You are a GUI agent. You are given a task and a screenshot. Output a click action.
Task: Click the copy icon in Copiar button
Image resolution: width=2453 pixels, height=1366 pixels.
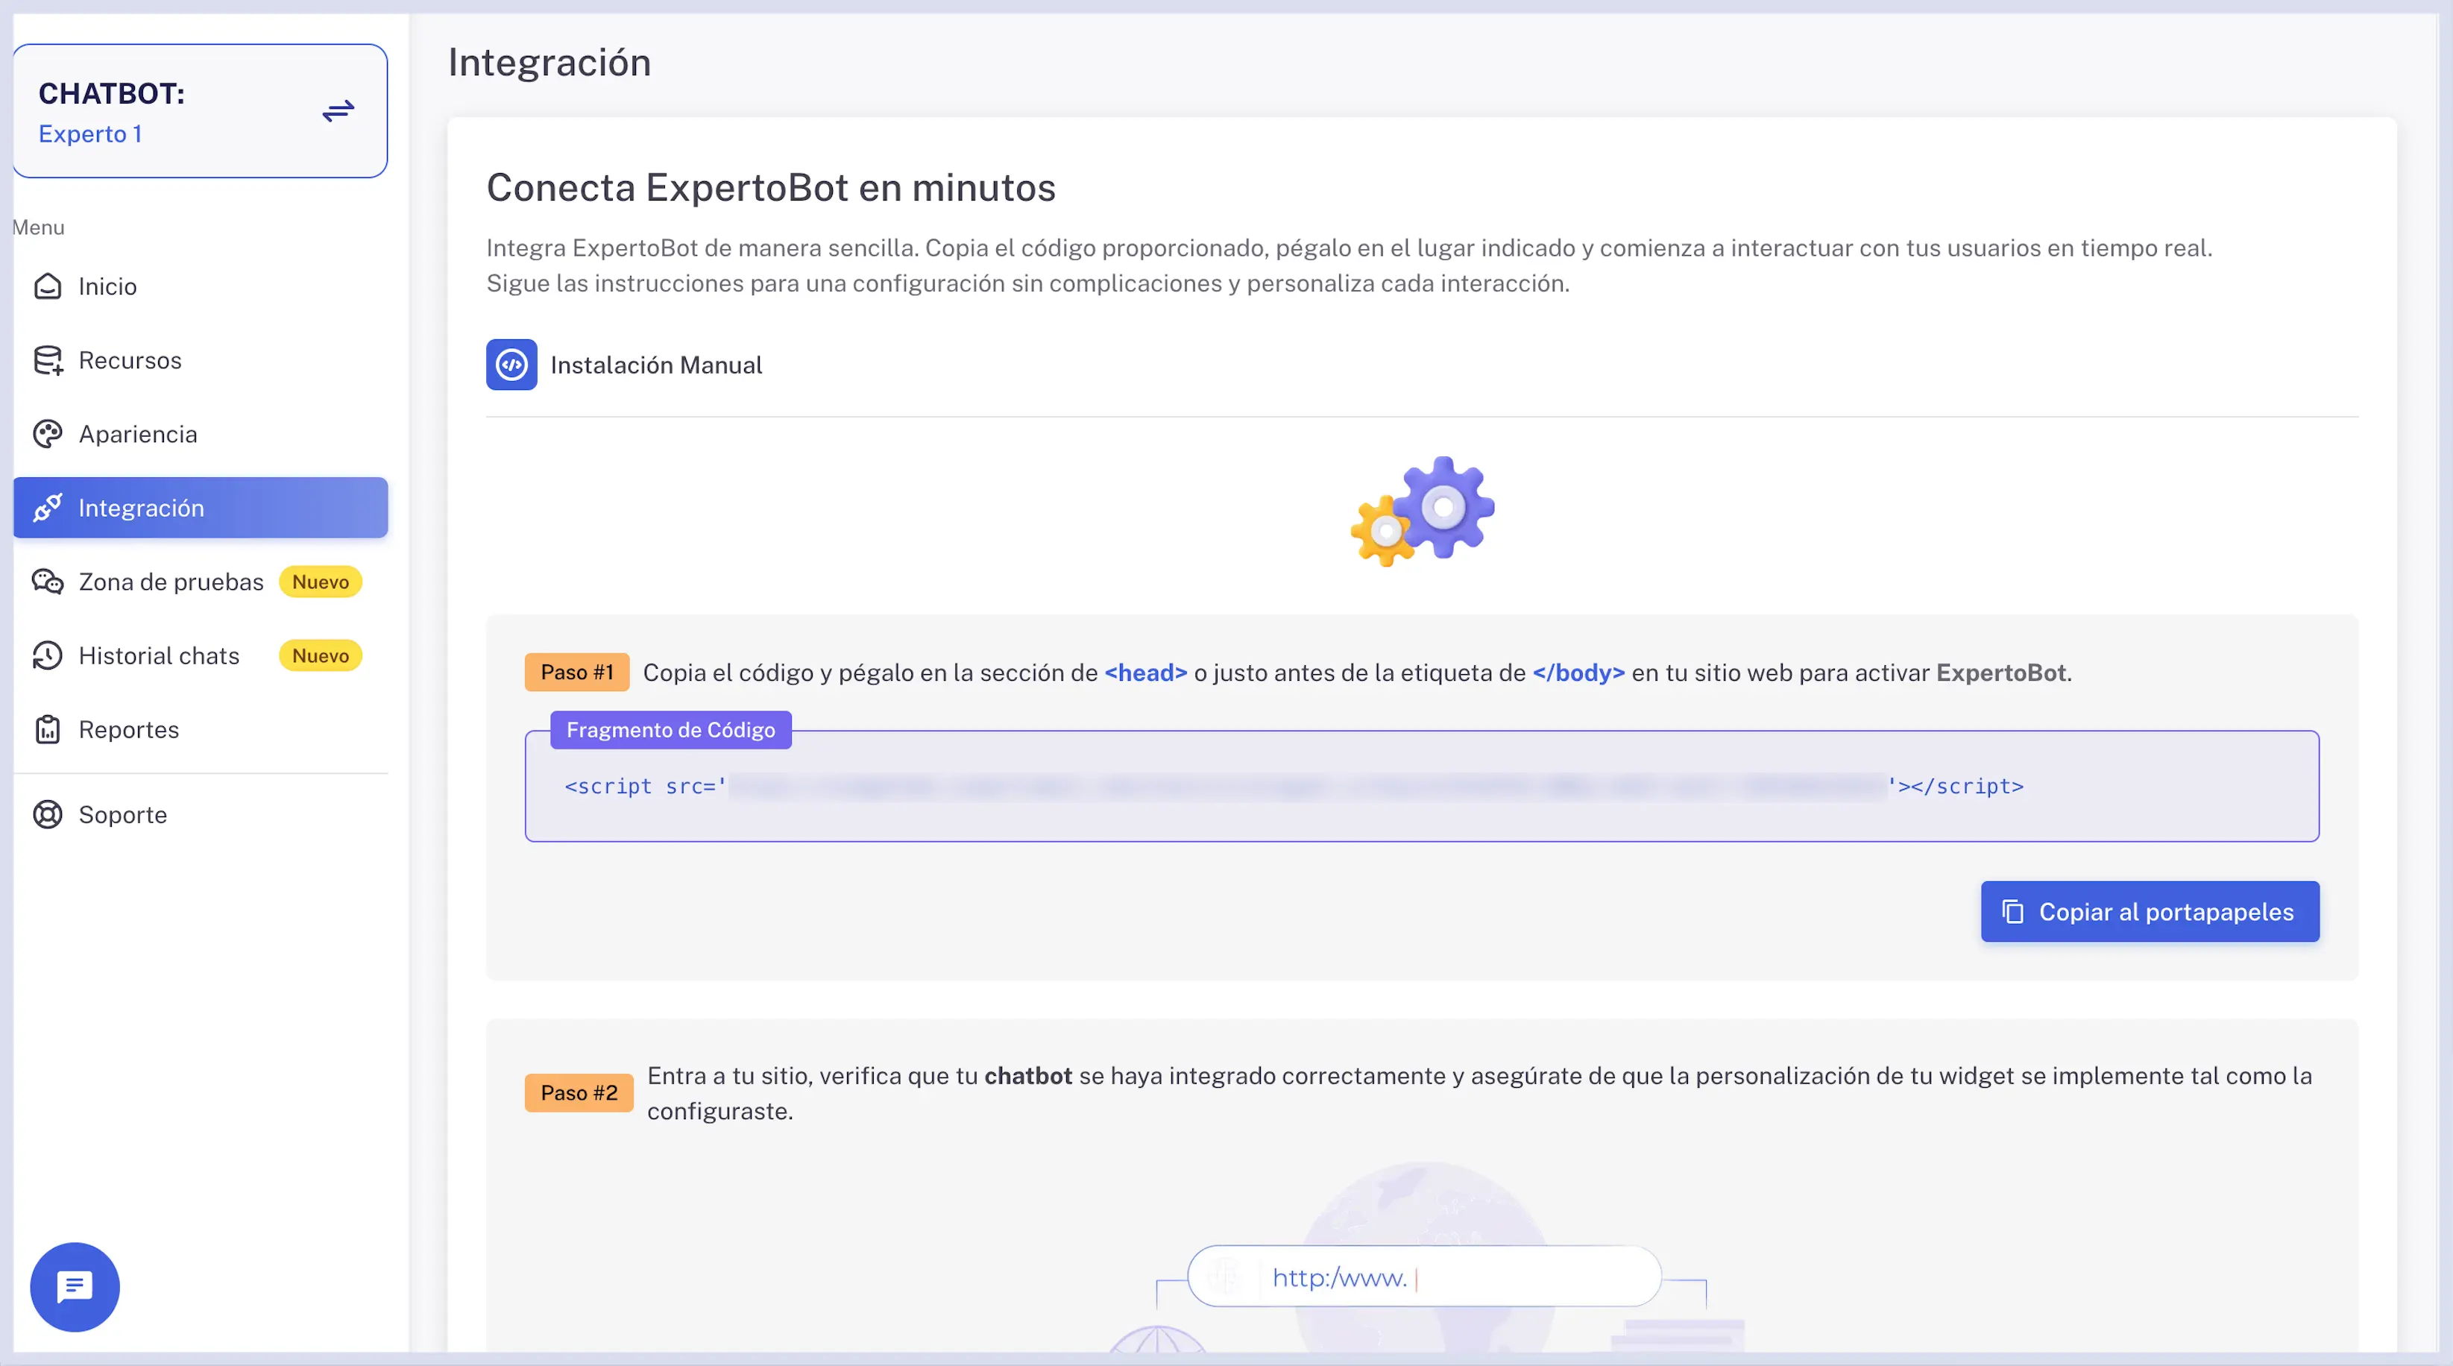2012,912
